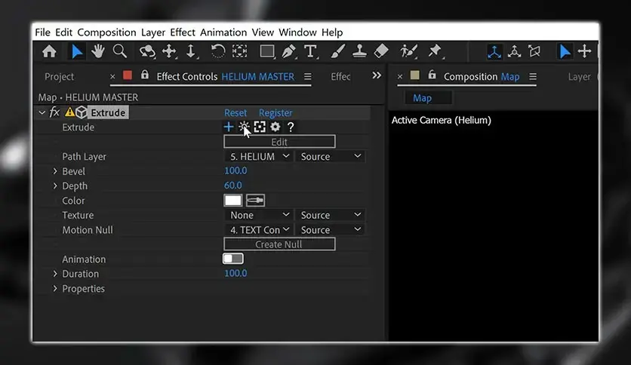The height and width of the screenshot is (365, 631).
Task: Open the Window menu
Action: tap(298, 32)
